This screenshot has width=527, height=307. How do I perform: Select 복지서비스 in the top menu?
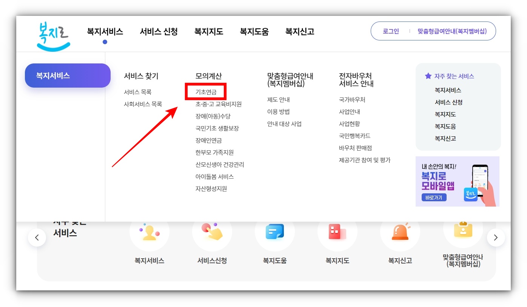click(x=105, y=32)
